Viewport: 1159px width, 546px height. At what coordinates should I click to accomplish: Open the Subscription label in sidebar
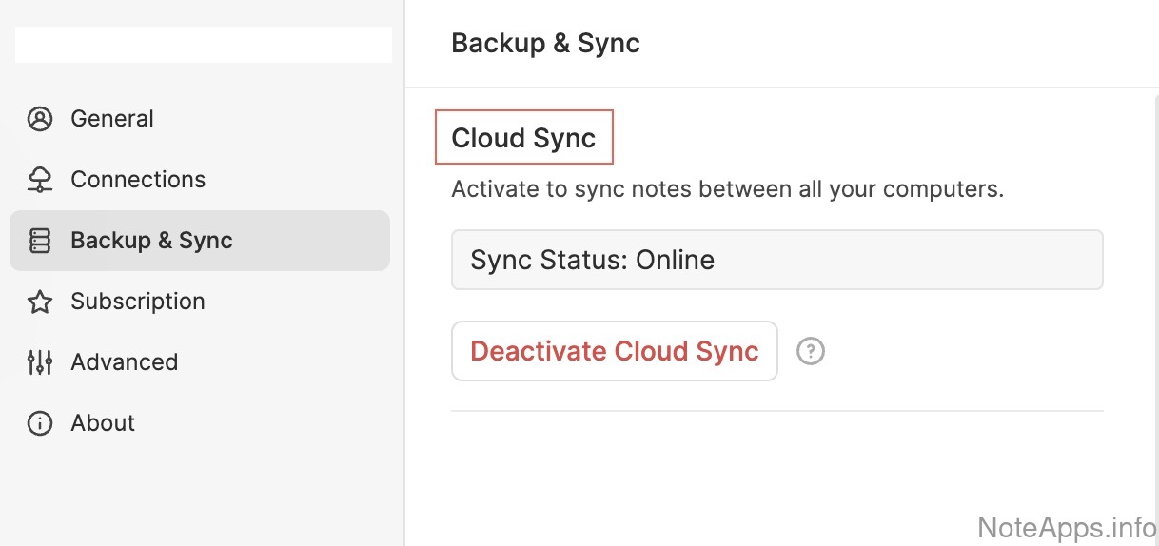tap(138, 302)
